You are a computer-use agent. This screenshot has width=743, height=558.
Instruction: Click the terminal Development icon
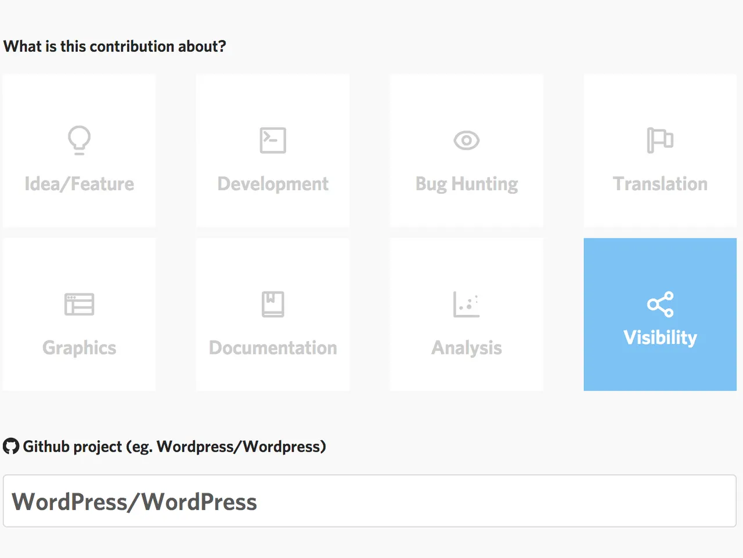point(273,140)
